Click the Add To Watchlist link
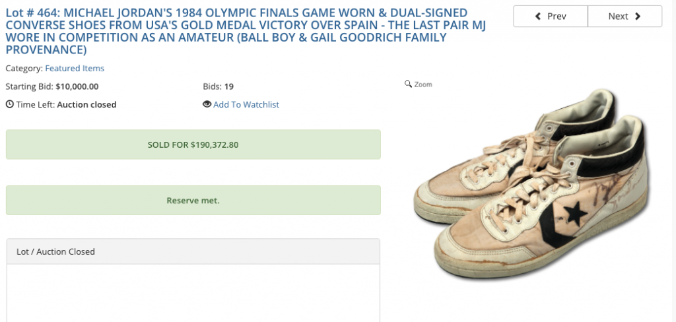 pos(246,104)
